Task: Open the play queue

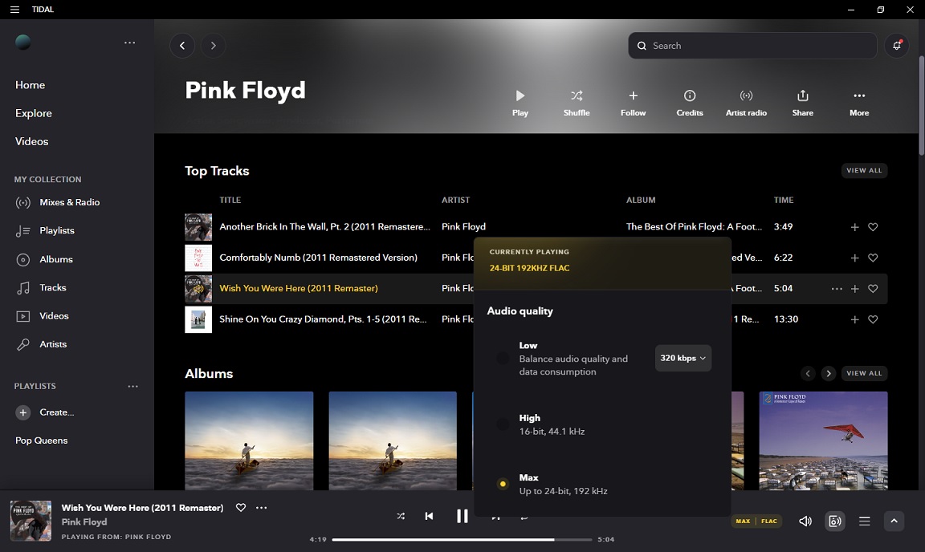Action: click(864, 521)
